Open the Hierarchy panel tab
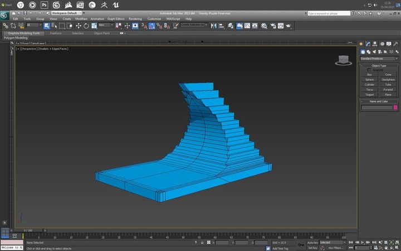The image size is (401, 251). [375, 44]
